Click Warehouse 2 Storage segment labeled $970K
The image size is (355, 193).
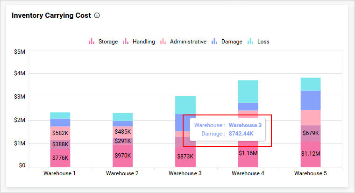click(122, 155)
